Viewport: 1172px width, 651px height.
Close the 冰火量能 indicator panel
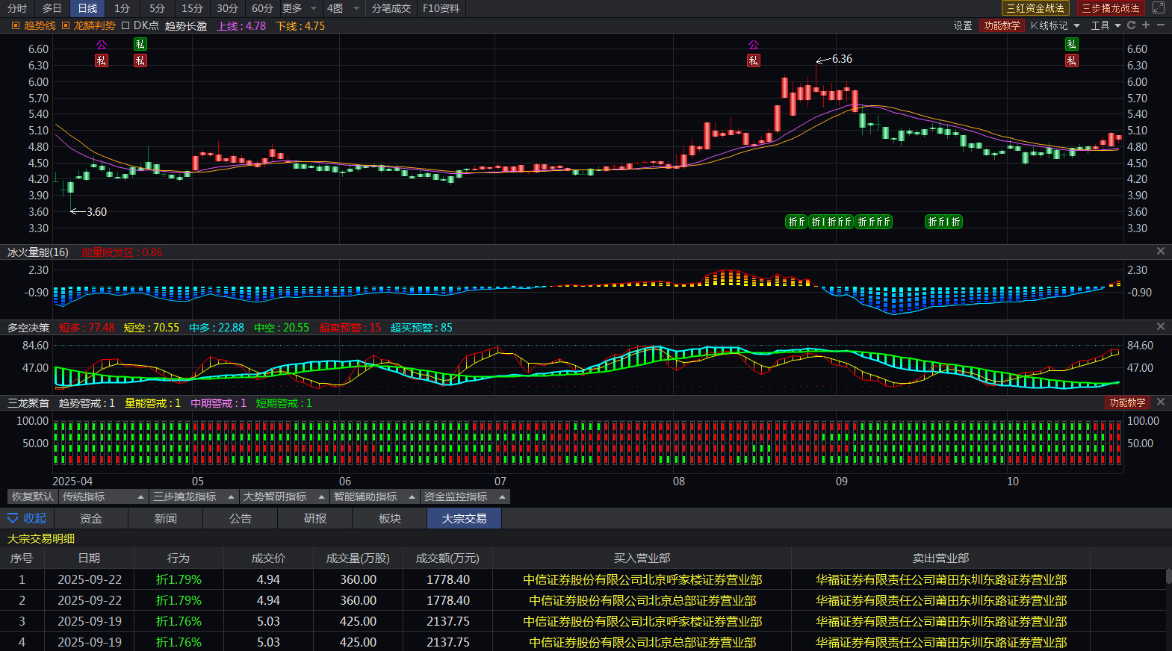1161,252
